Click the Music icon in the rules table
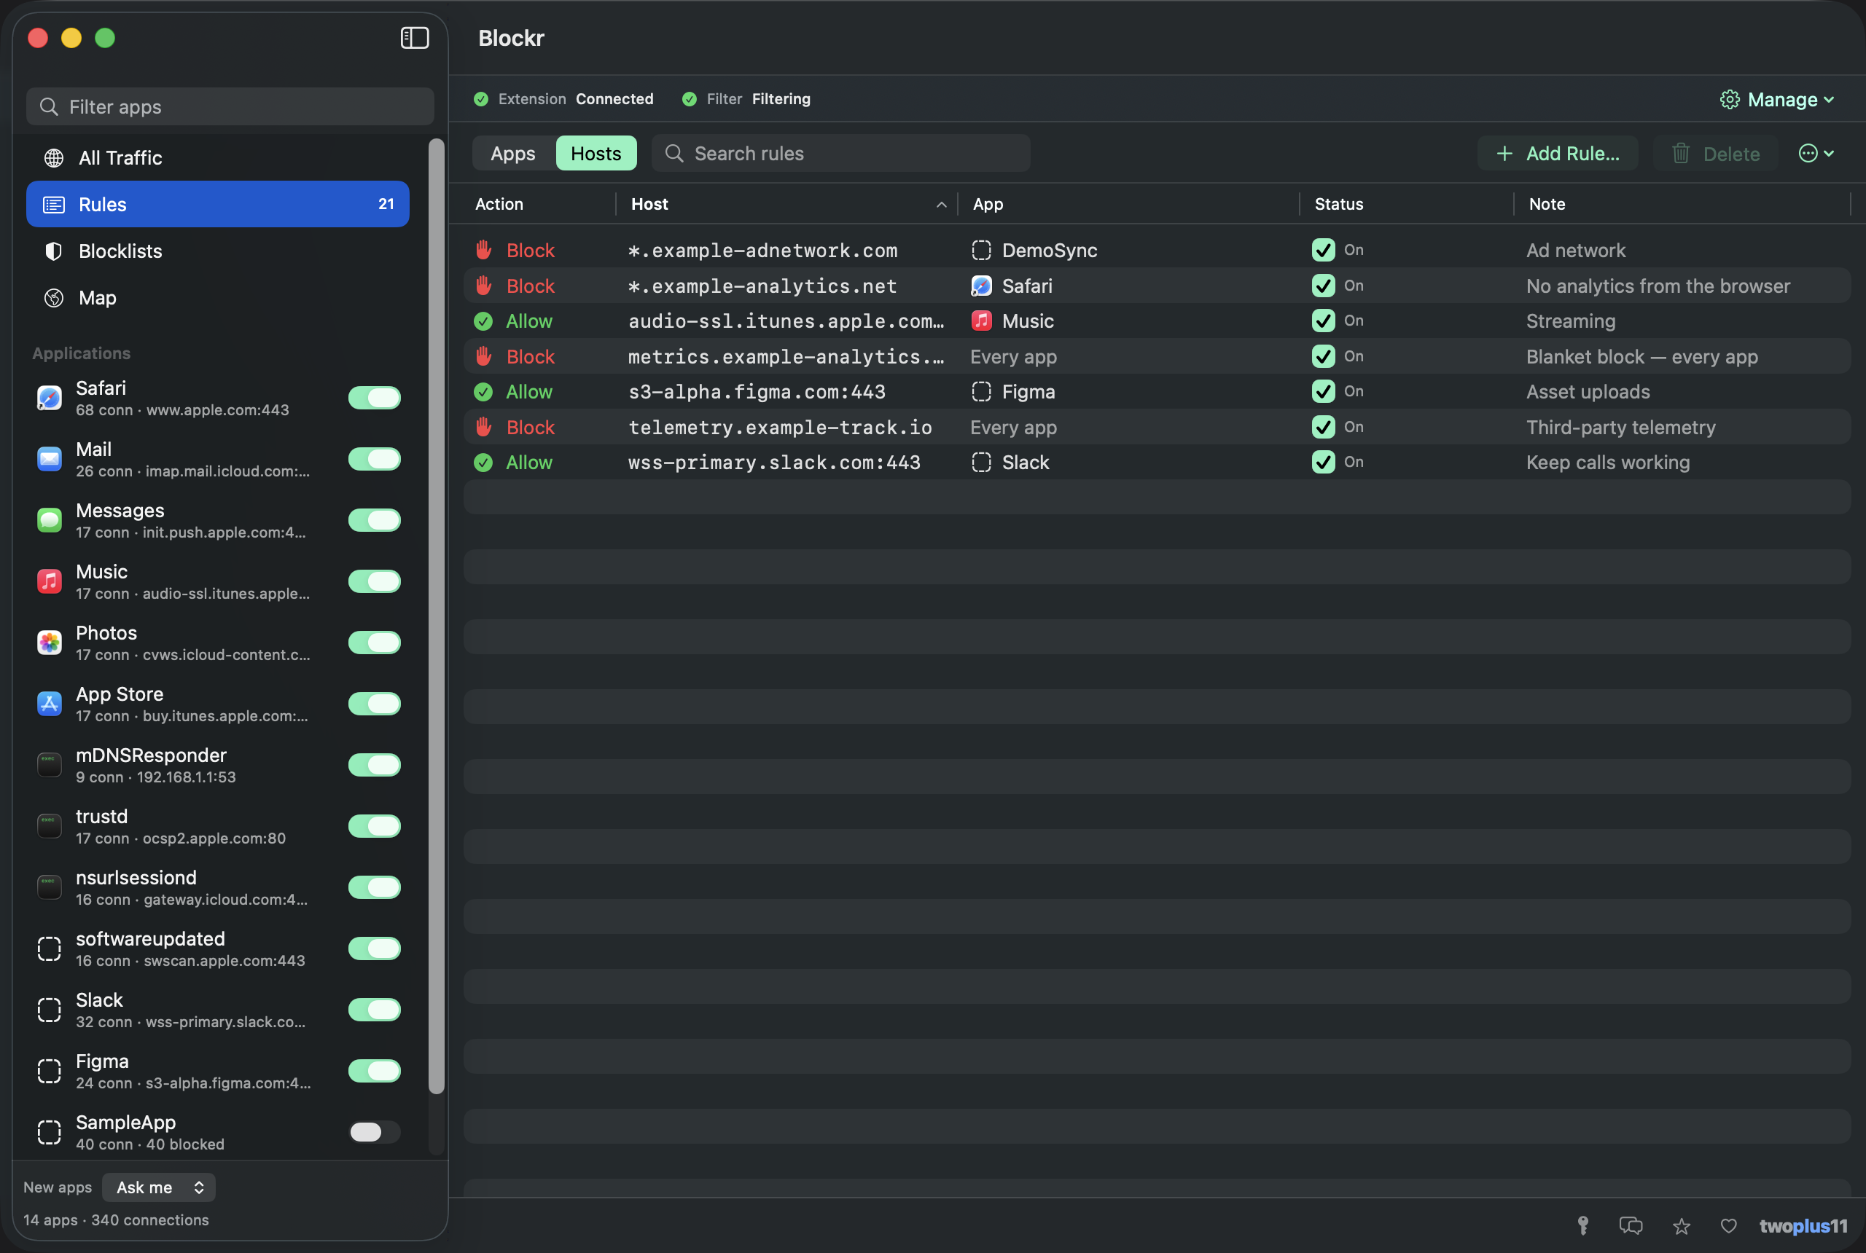 981,321
